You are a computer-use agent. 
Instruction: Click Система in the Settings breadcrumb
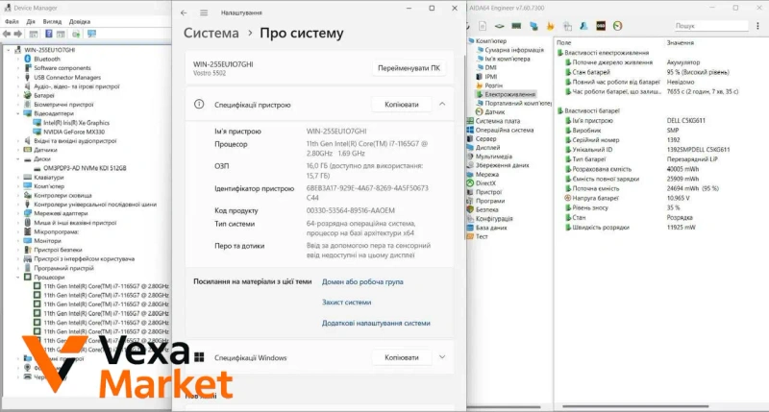pos(211,33)
